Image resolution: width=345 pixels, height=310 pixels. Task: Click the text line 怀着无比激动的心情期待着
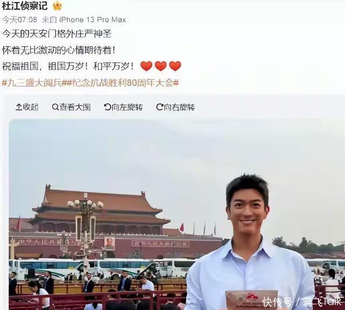[59, 50]
